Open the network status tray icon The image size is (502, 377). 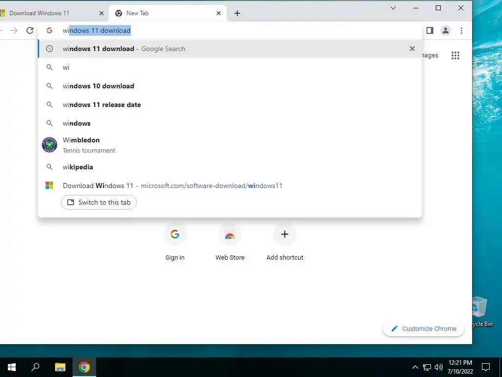[x=427, y=367]
